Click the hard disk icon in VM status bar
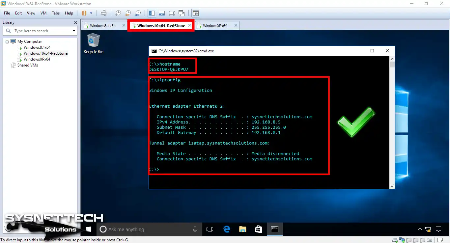The height and width of the screenshot is (243, 450). pos(394,240)
